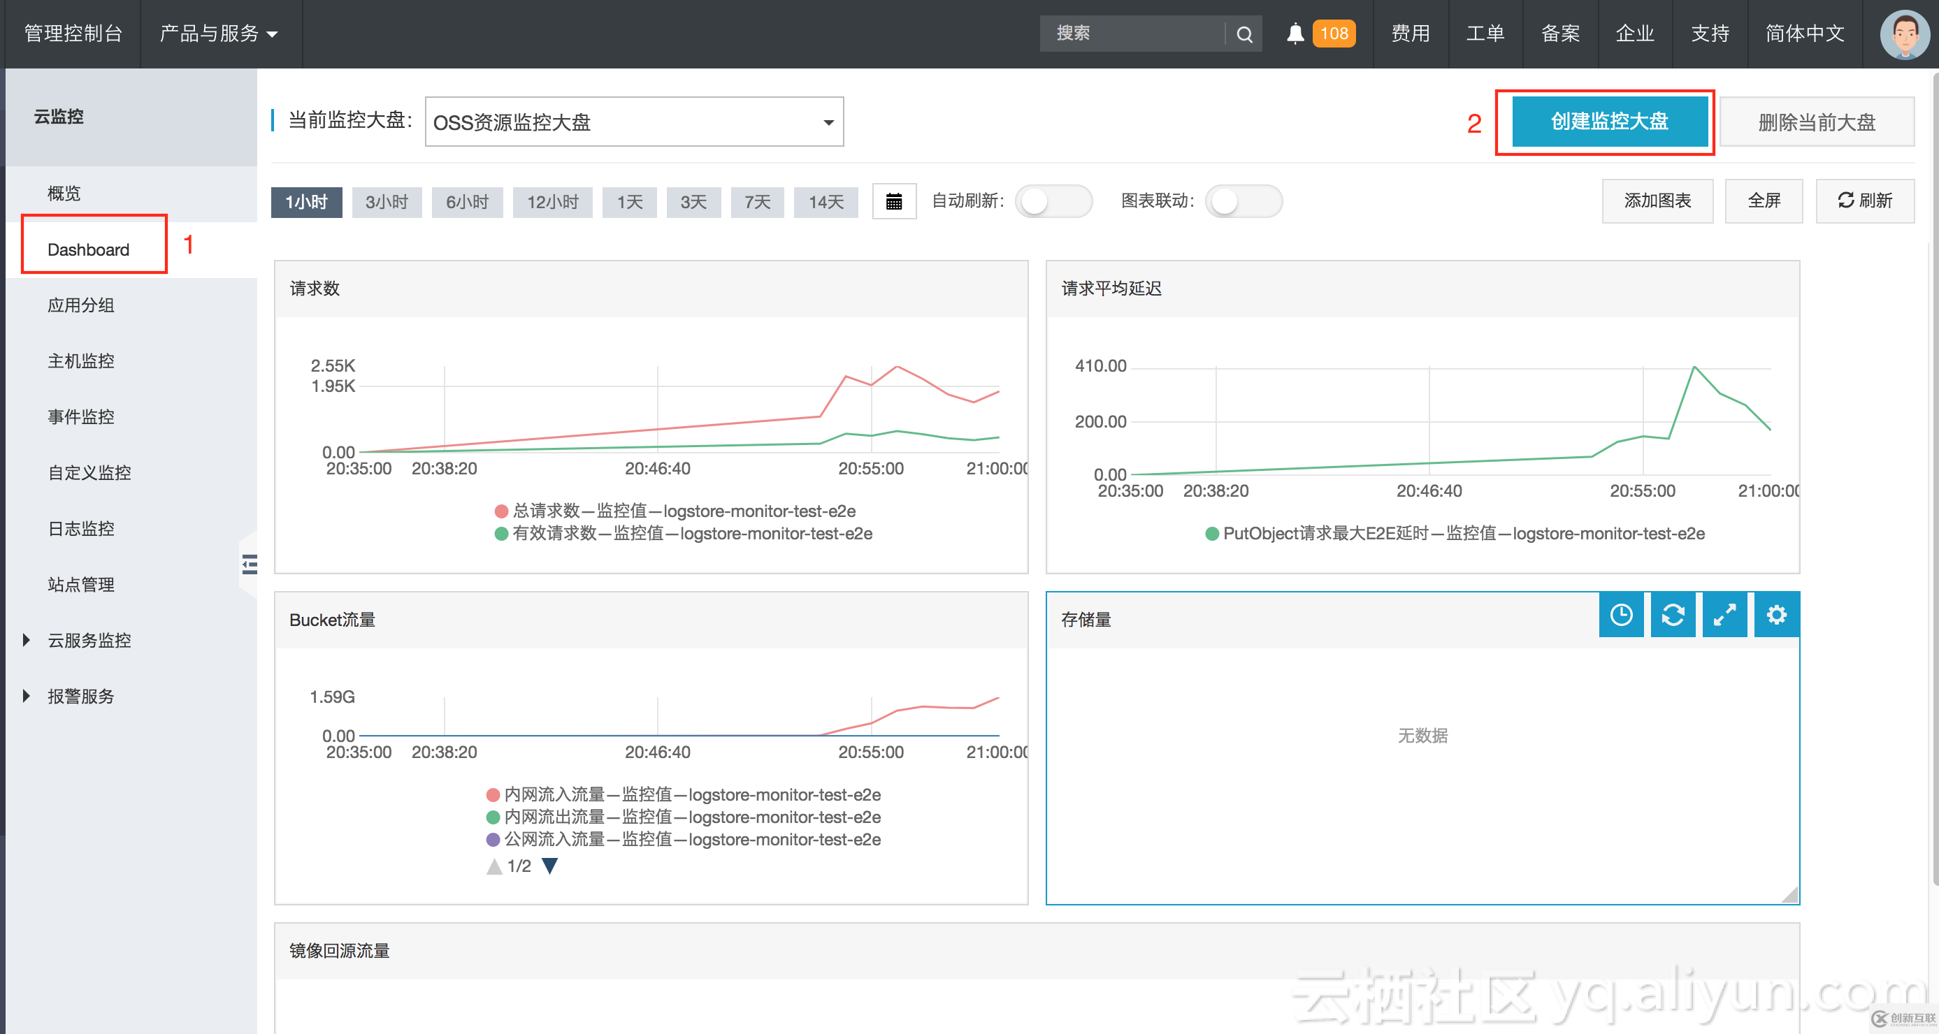The width and height of the screenshot is (1939, 1034).
Task: Open the time range calendar picker
Action: coord(893,201)
